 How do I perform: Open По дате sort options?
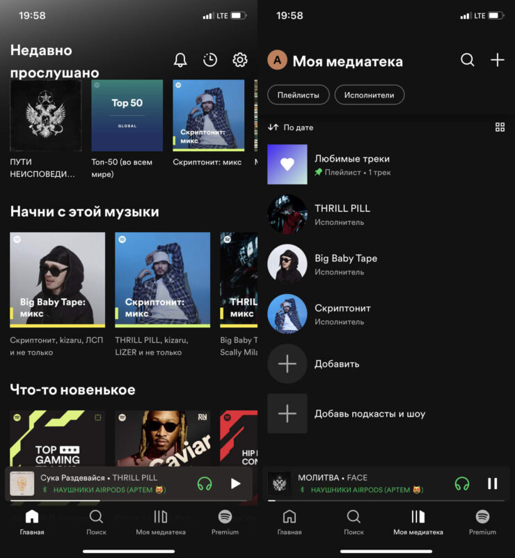pyautogui.click(x=291, y=127)
